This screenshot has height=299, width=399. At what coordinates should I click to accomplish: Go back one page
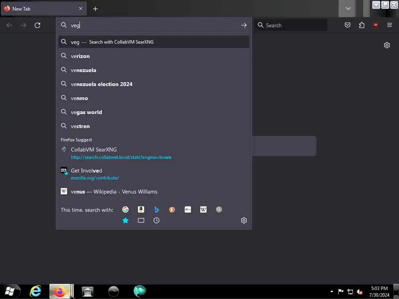click(9, 25)
